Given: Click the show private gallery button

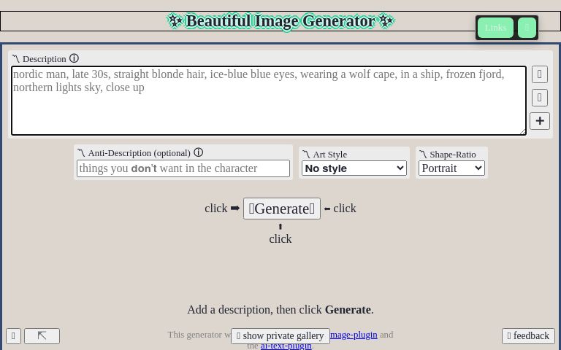Looking at the screenshot, I should (x=280, y=335).
